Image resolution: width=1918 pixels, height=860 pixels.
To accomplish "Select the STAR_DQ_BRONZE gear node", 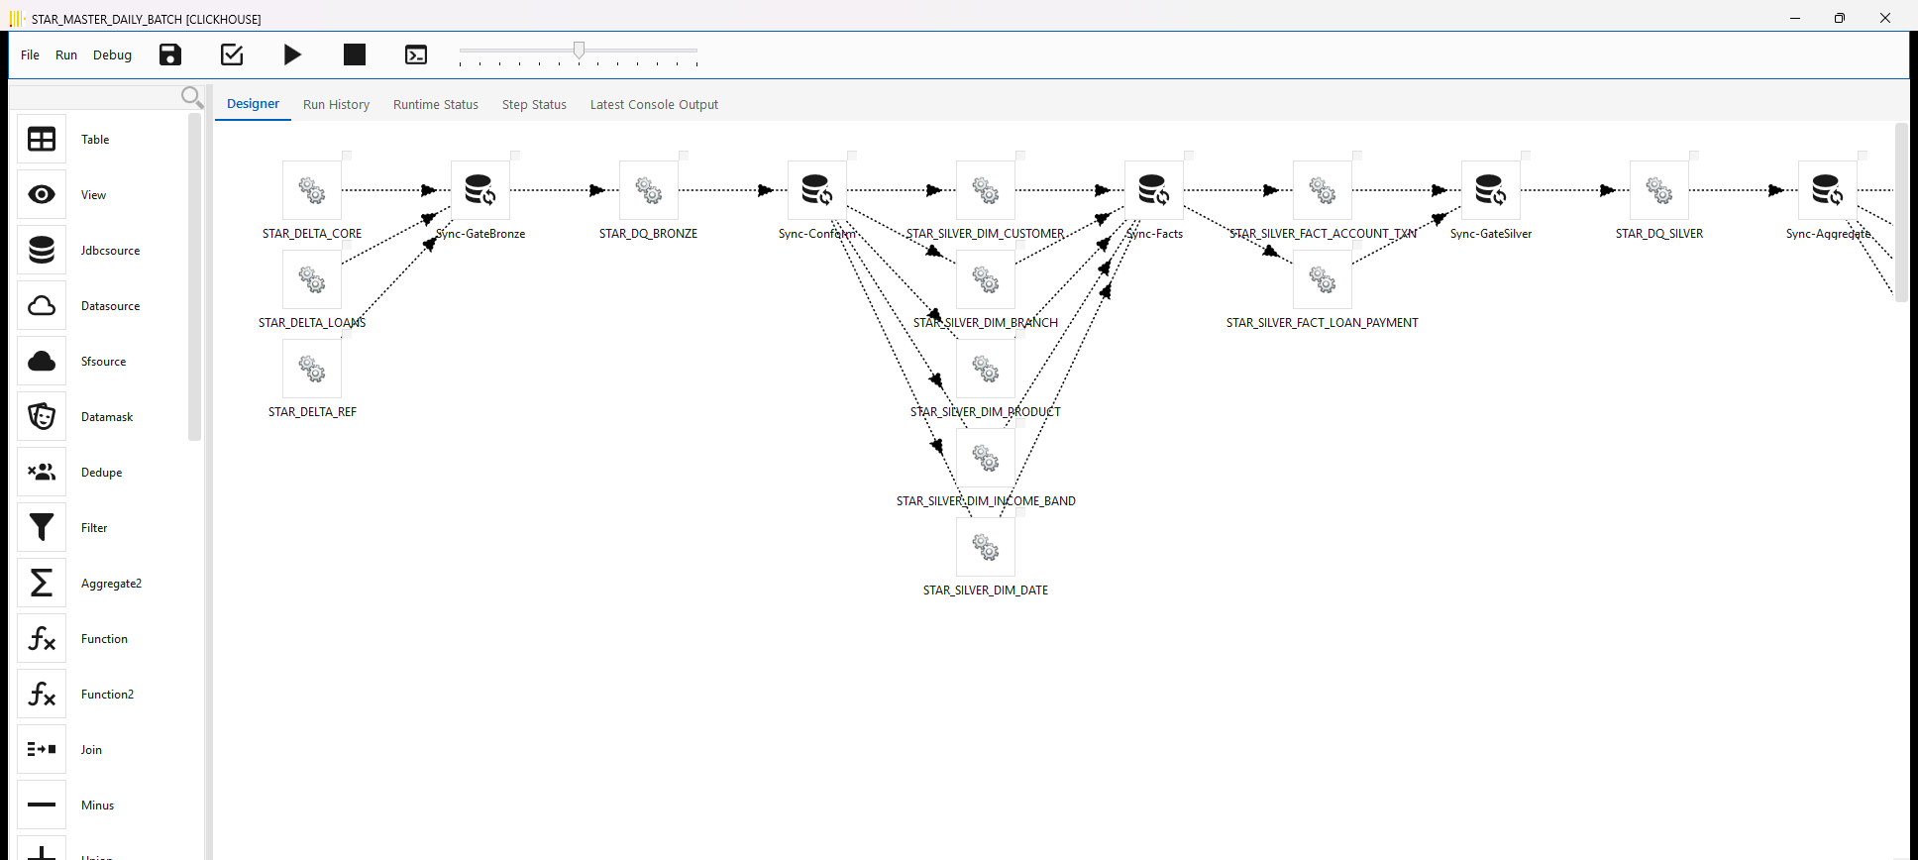I will click(649, 190).
